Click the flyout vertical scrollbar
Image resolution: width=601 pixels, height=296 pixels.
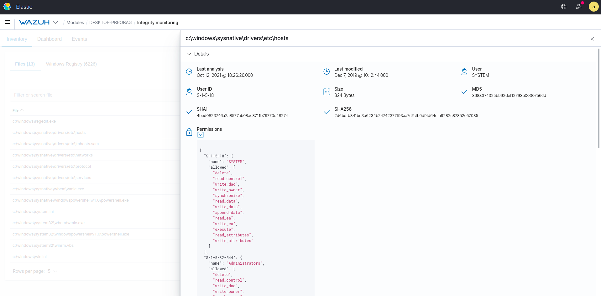[599, 98]
